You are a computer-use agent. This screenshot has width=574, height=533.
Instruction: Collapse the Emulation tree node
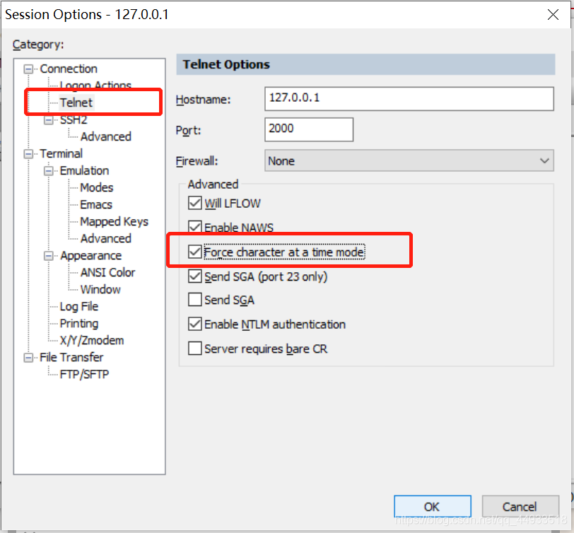[48, 170]
